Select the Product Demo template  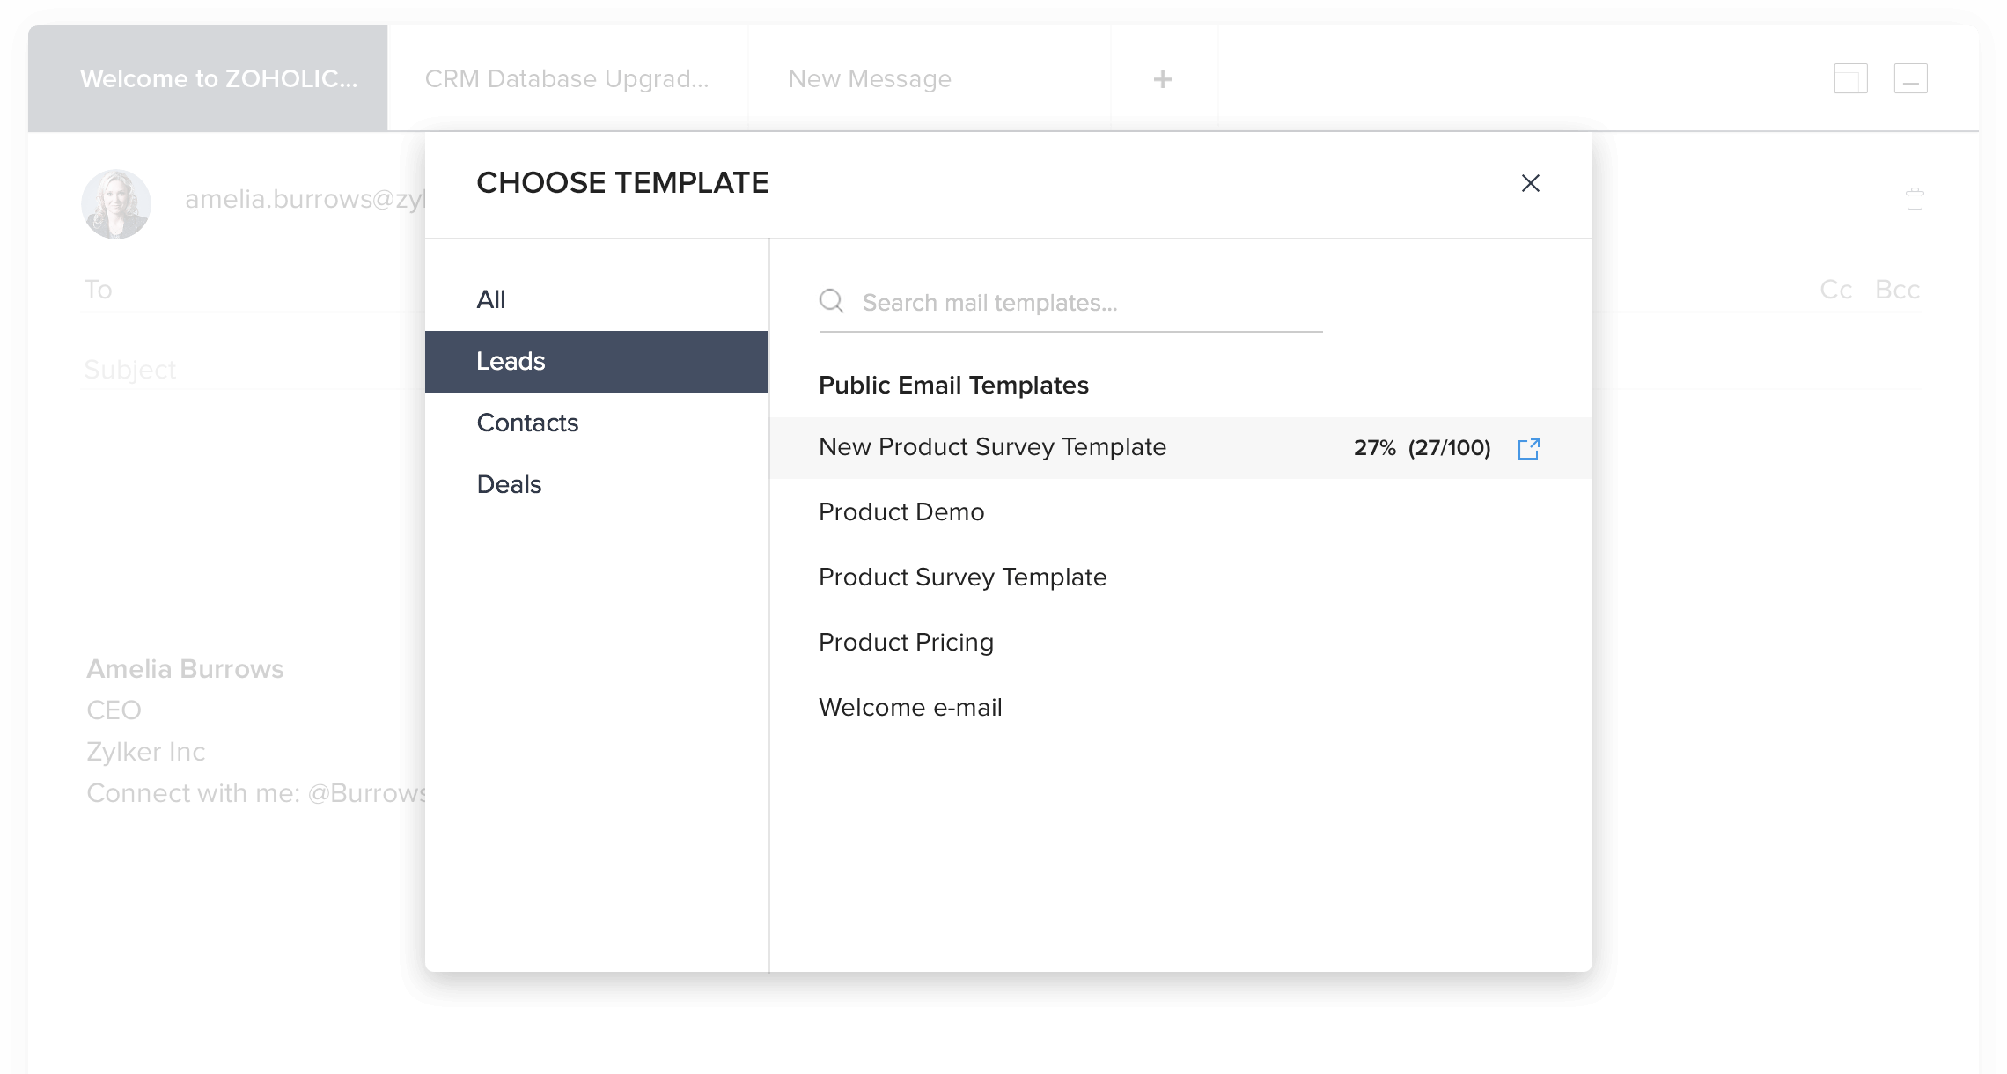pos(901,511)
